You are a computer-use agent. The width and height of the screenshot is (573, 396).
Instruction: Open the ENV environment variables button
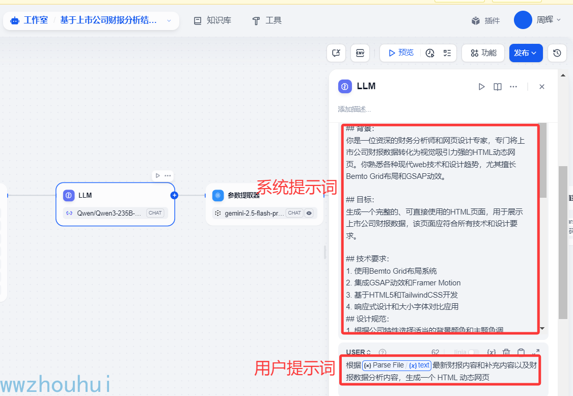pyautogui.click(x=360, y=53)
